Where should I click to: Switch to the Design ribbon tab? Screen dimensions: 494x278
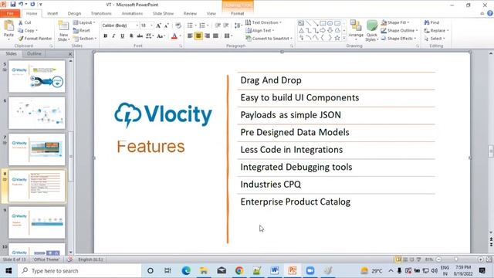point(74,14)
